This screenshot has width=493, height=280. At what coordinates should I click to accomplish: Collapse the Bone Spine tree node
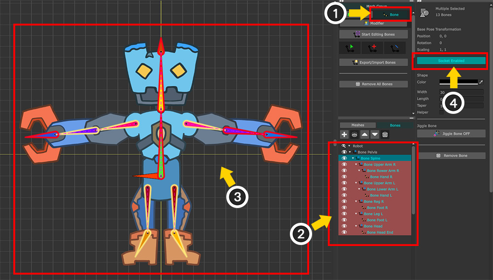coord(353,158)
